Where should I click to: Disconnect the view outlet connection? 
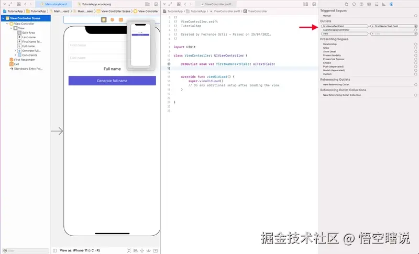tap(372, 34)
